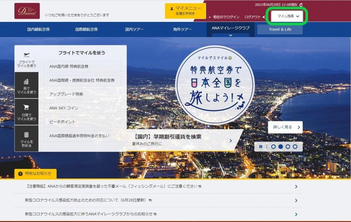Click the chevron on the 6月28日更新 notice row
Screen dimensions: 351x222
(296, 200)
